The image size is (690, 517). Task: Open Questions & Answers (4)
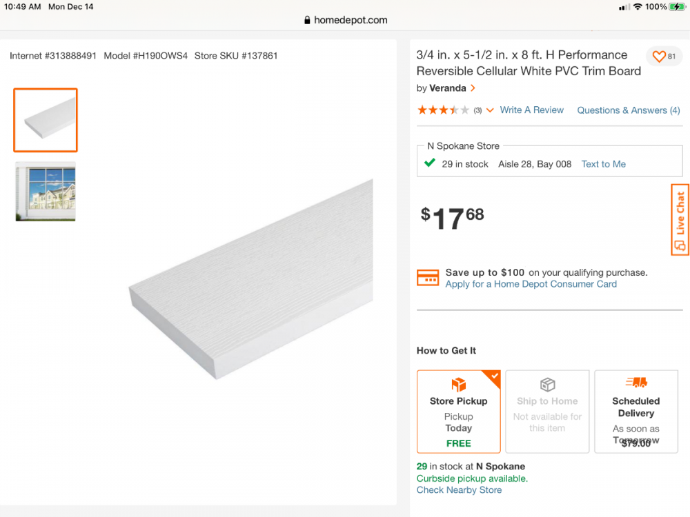coord(628,110)
